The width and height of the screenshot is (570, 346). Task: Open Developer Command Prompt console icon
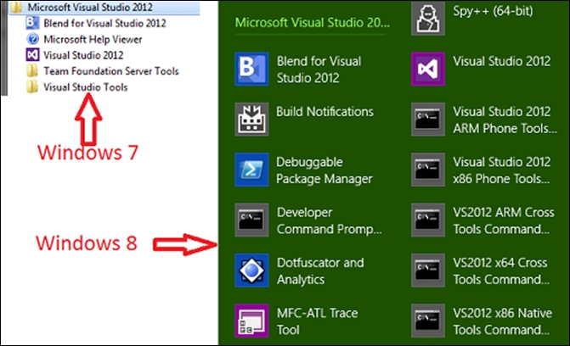[x=251, y=220]
